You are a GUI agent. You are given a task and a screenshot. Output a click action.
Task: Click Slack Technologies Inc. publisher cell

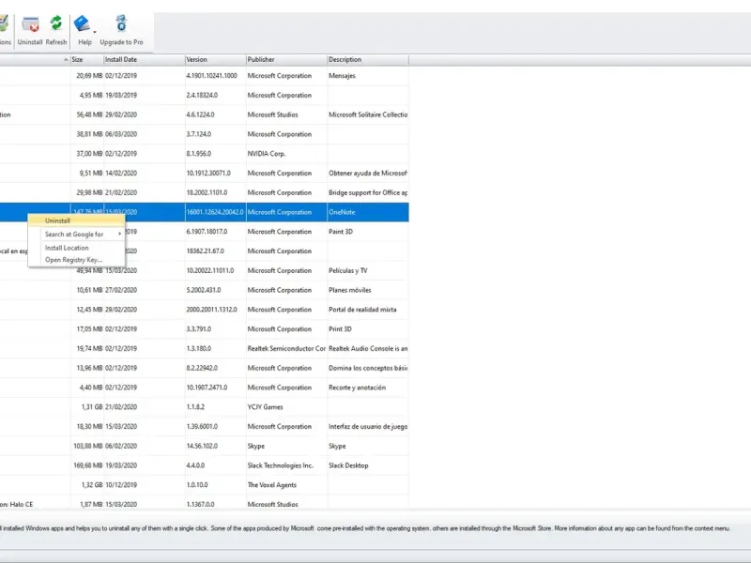click(x=280, y=465)
